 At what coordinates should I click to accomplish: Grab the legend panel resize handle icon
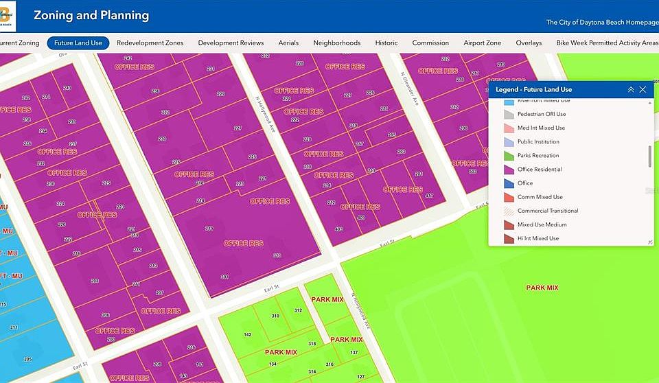point(650,242)
